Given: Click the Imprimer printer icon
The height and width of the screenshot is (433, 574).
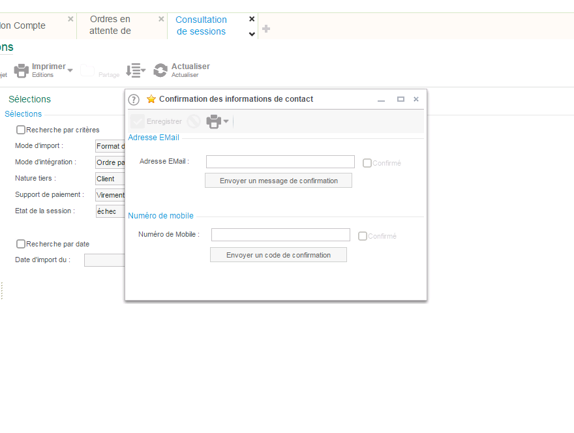Looking at the screenshot, I should (x=22, y=70).
